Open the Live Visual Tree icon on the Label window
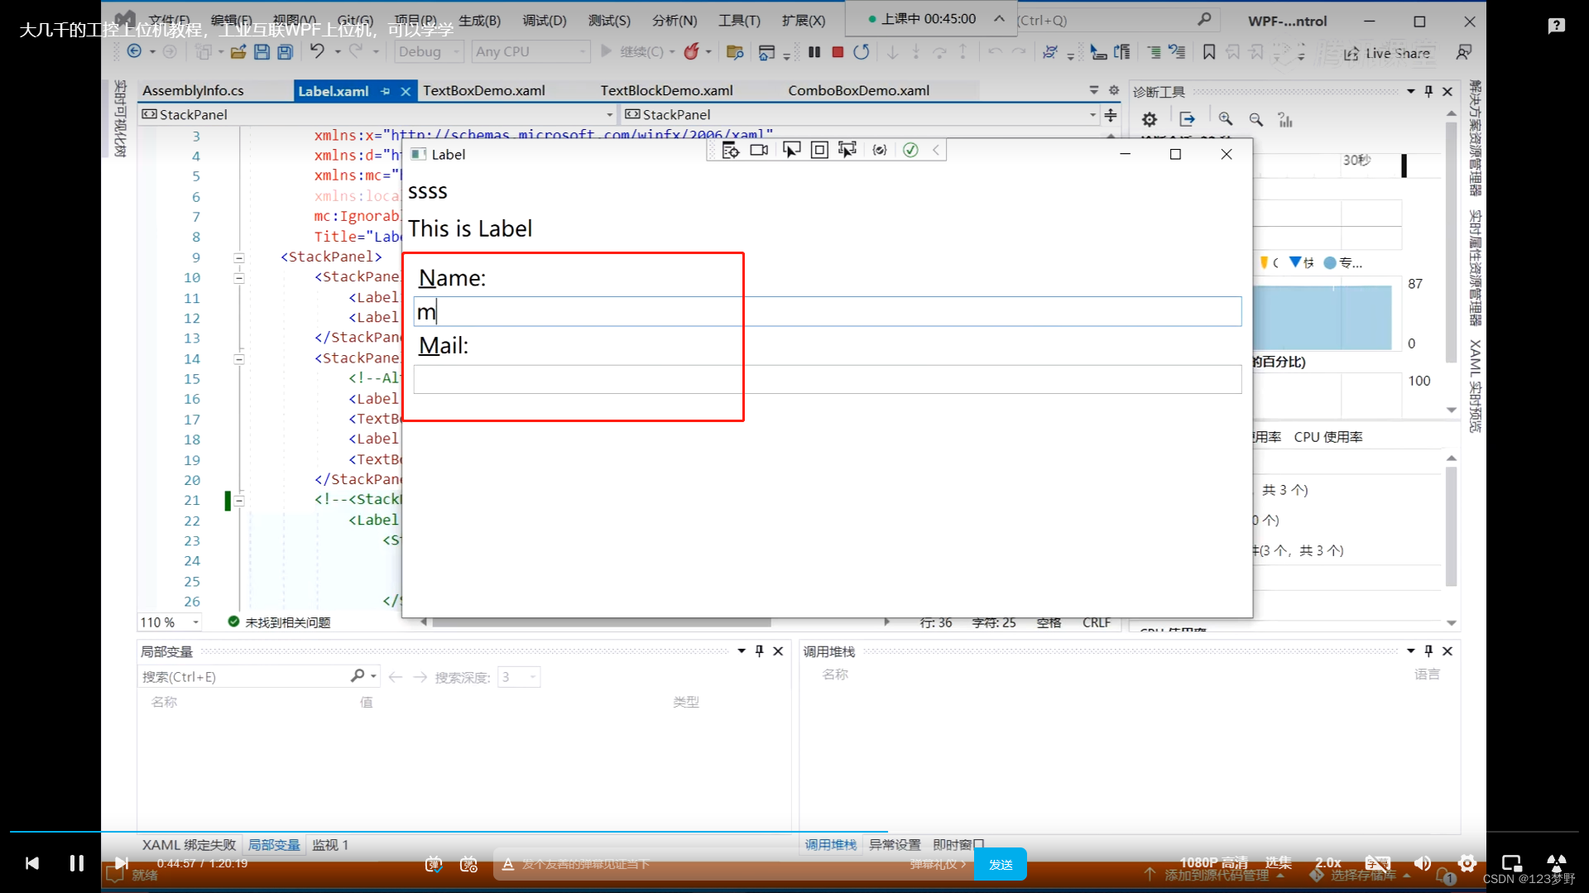The width and height of the screenshot is (1589, 893). pos(730,150)
